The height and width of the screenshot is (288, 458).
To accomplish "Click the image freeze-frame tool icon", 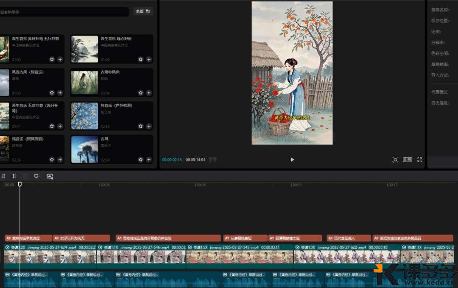I will (50, 176).
